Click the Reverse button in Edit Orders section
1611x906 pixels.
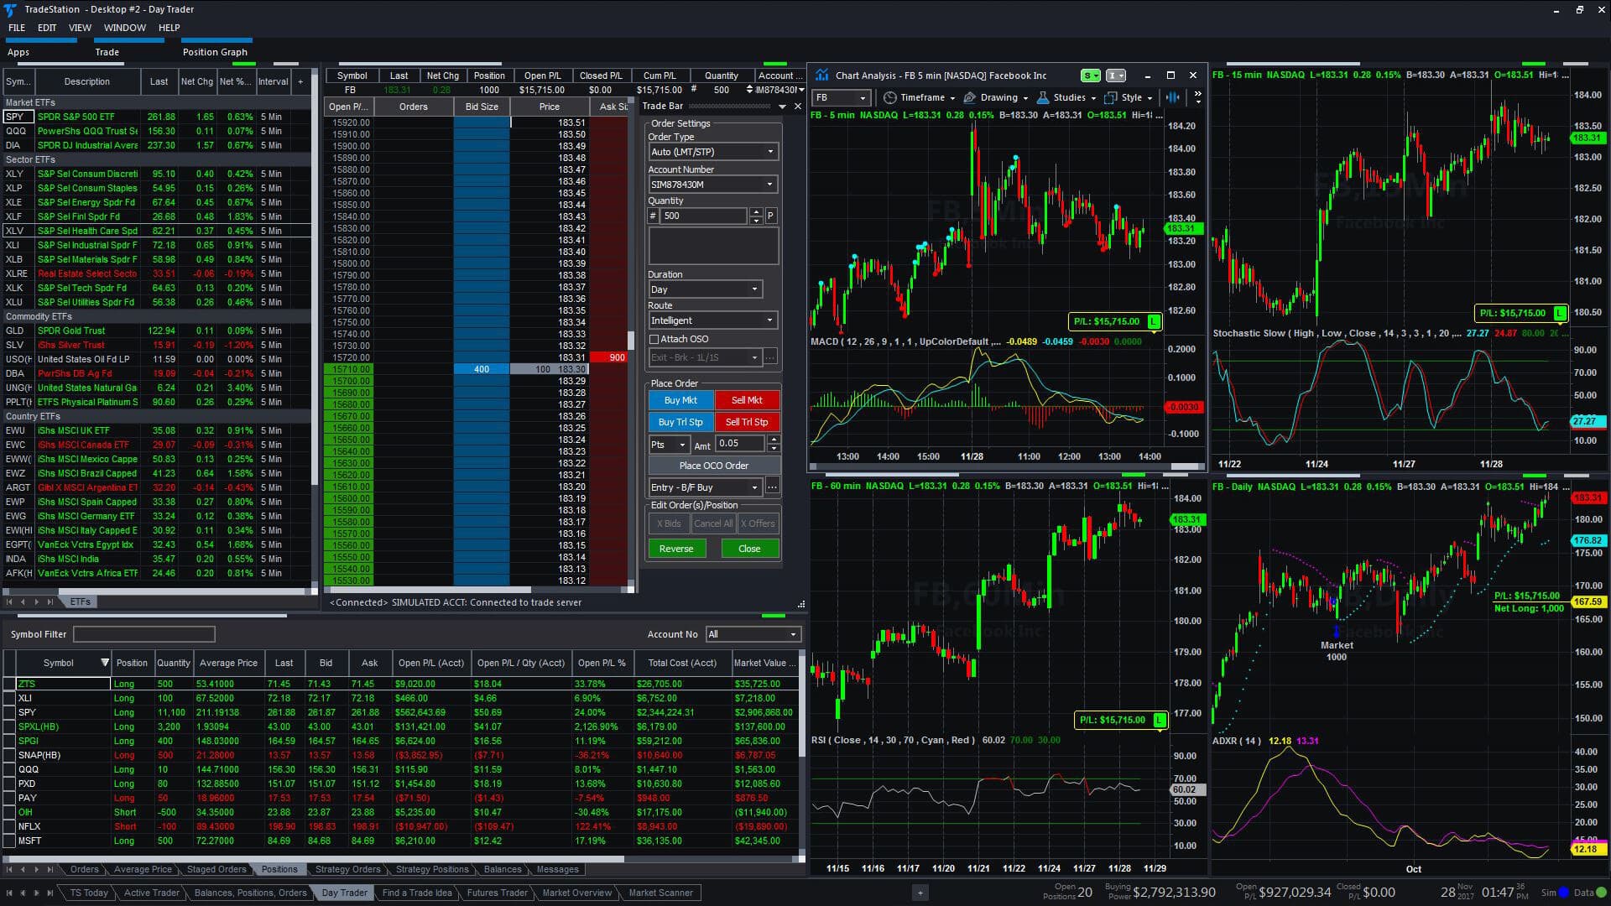(676, 548)
